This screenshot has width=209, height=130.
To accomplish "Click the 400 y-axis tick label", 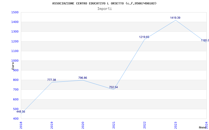I will (16, 119).
